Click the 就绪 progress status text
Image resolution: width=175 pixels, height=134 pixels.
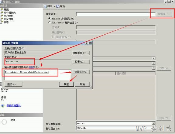[13, 120]
